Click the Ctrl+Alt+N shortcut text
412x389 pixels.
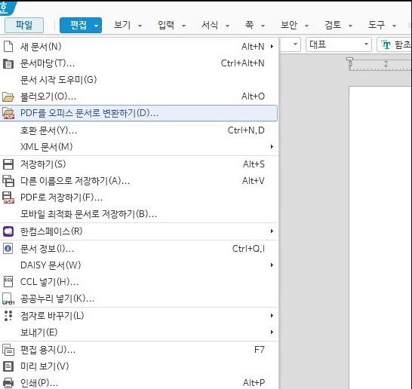242,63
